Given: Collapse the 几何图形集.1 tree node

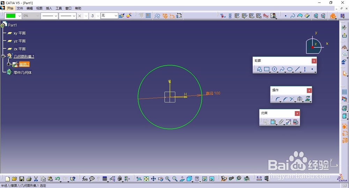Looking at the screenshot, I should pyautogui.click(x=3, y=56).
